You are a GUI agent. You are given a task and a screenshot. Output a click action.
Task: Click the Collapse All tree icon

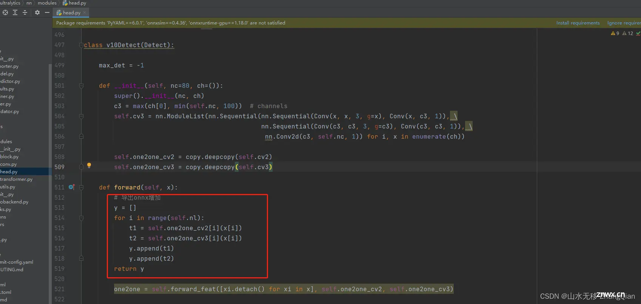pyautogui.click(x=25, y=12)
